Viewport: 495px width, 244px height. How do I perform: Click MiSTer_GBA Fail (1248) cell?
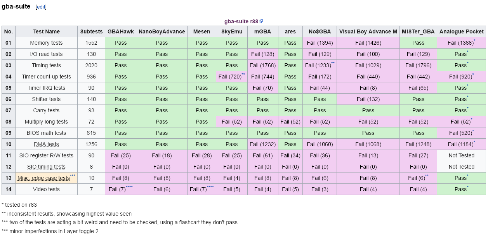point(418,144)
